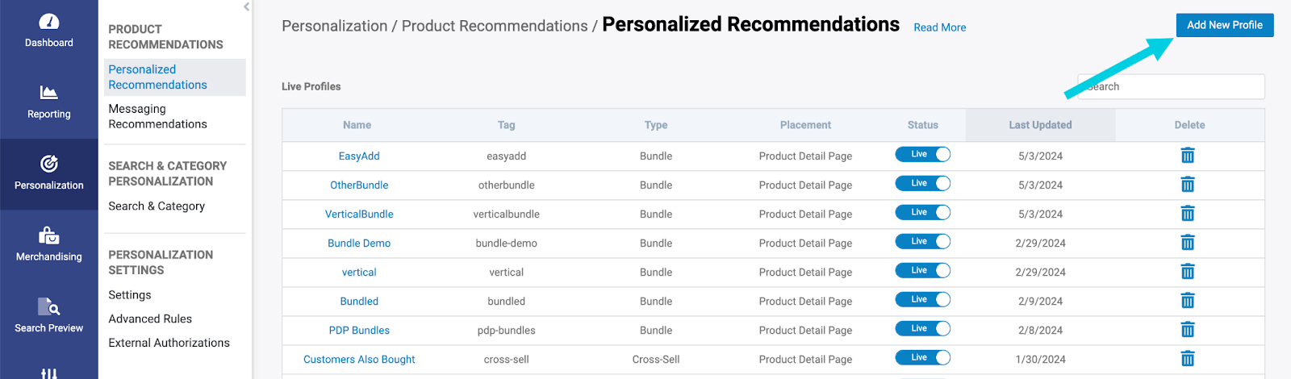Screen dimensions: 1291x379
Task: Disable Live switch for OtherBundle
Action: 923,183
